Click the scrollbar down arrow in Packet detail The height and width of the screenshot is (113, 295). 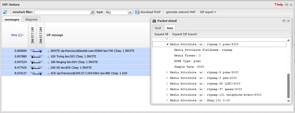click(x=288, y=101)
